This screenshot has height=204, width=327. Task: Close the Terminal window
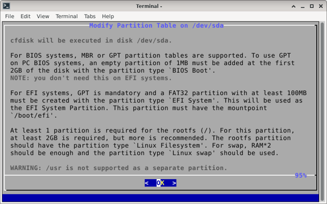click(321, 6)
